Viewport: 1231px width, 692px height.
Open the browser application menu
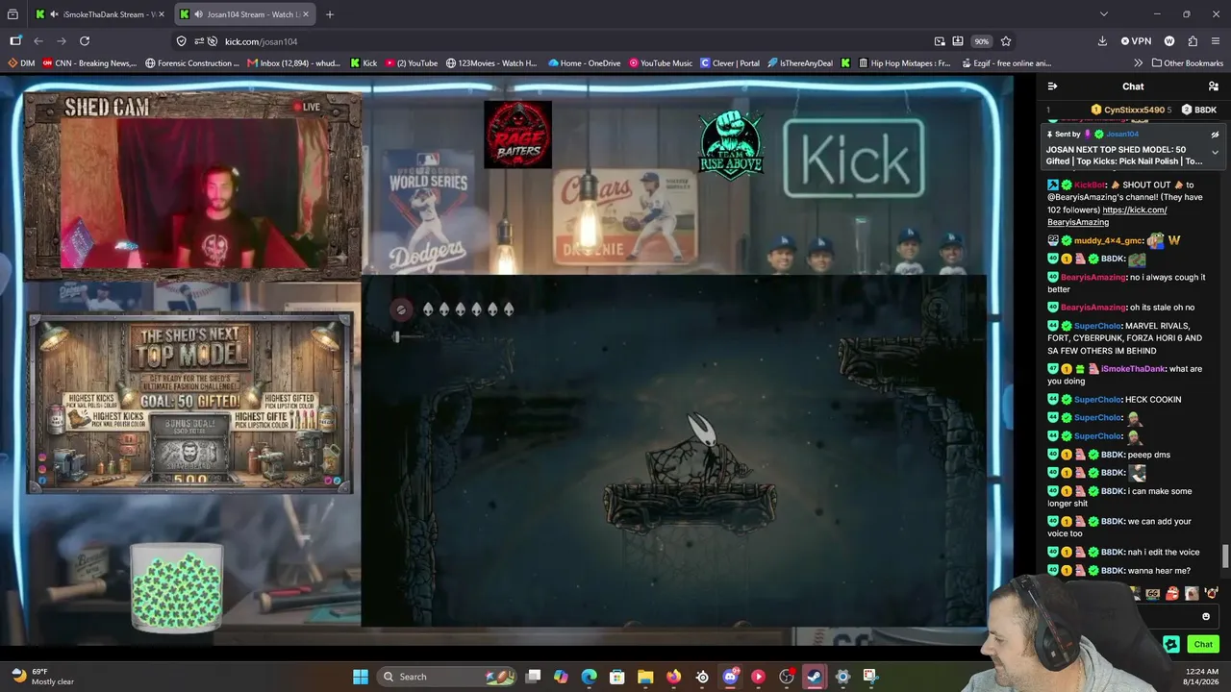coord(1216,41)
